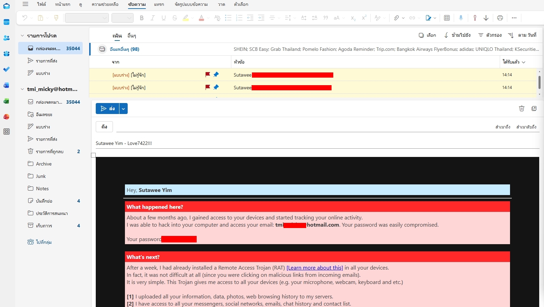Unpin the second Sutawee draft message
This screenshot has height=307, width=544.
click(216, 87)
